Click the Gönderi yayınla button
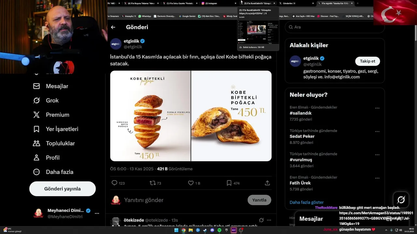 coord(63,189)
